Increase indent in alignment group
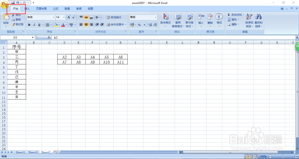 pos(102,25)
